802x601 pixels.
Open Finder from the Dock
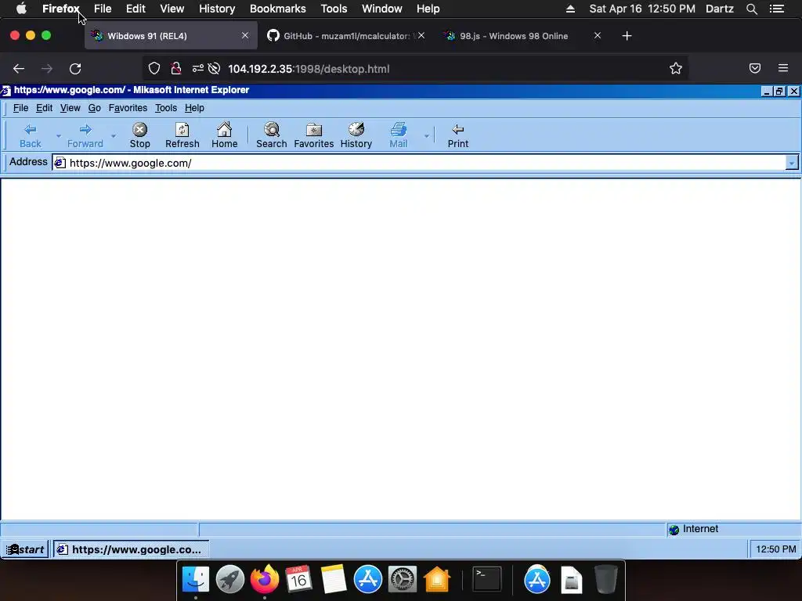[195, 580]
